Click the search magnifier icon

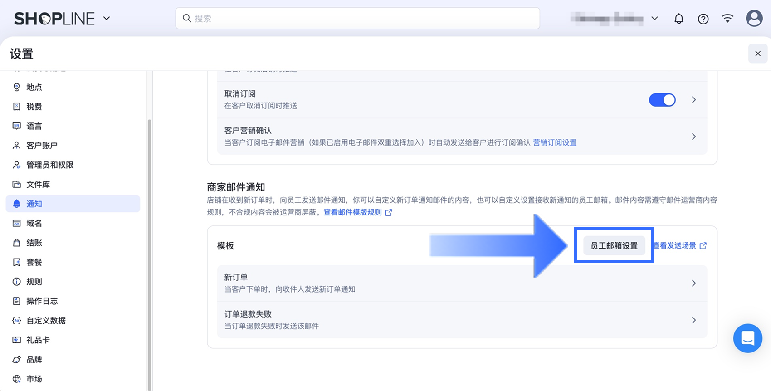187,18
